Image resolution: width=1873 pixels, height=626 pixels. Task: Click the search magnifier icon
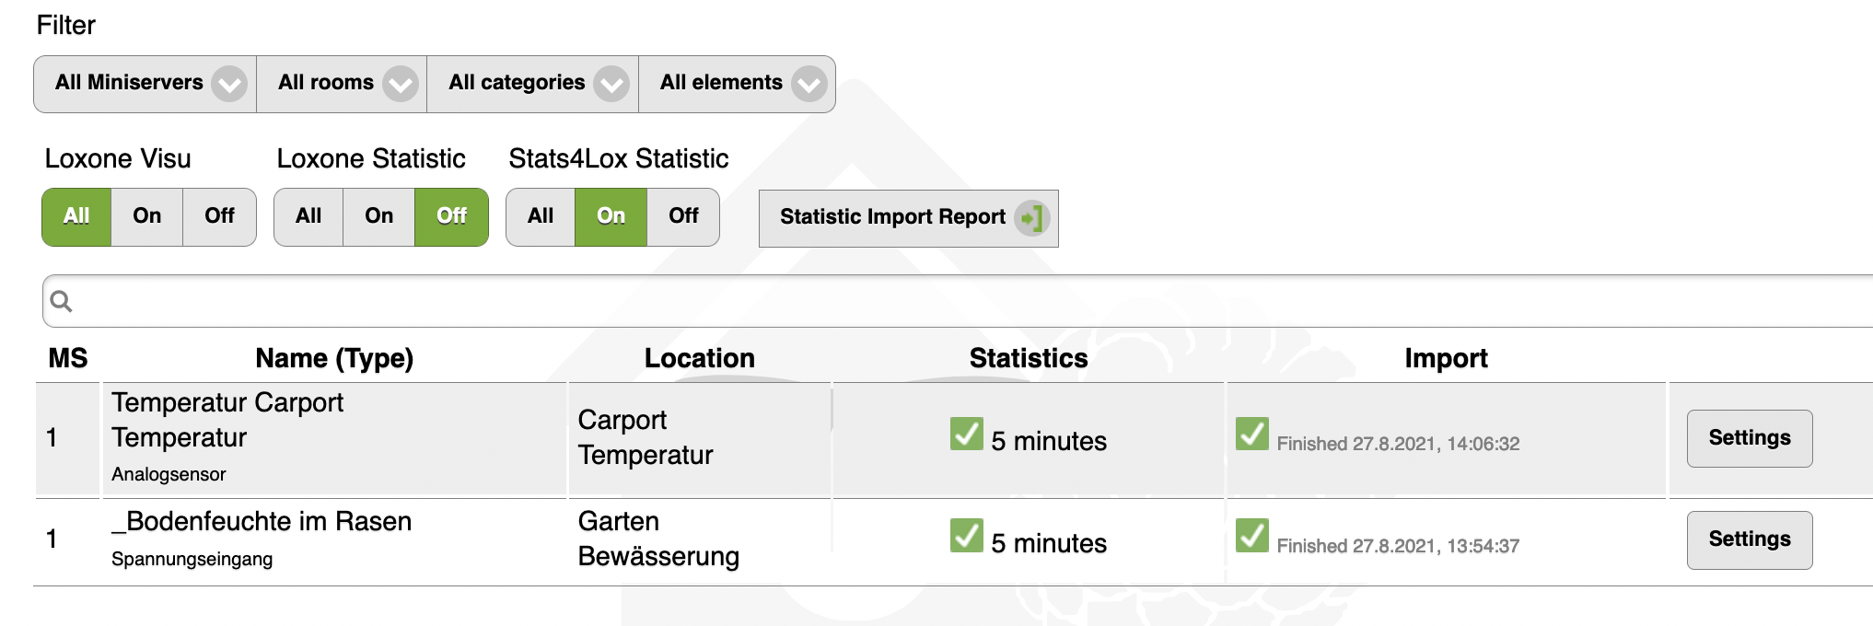coord(61,301)
